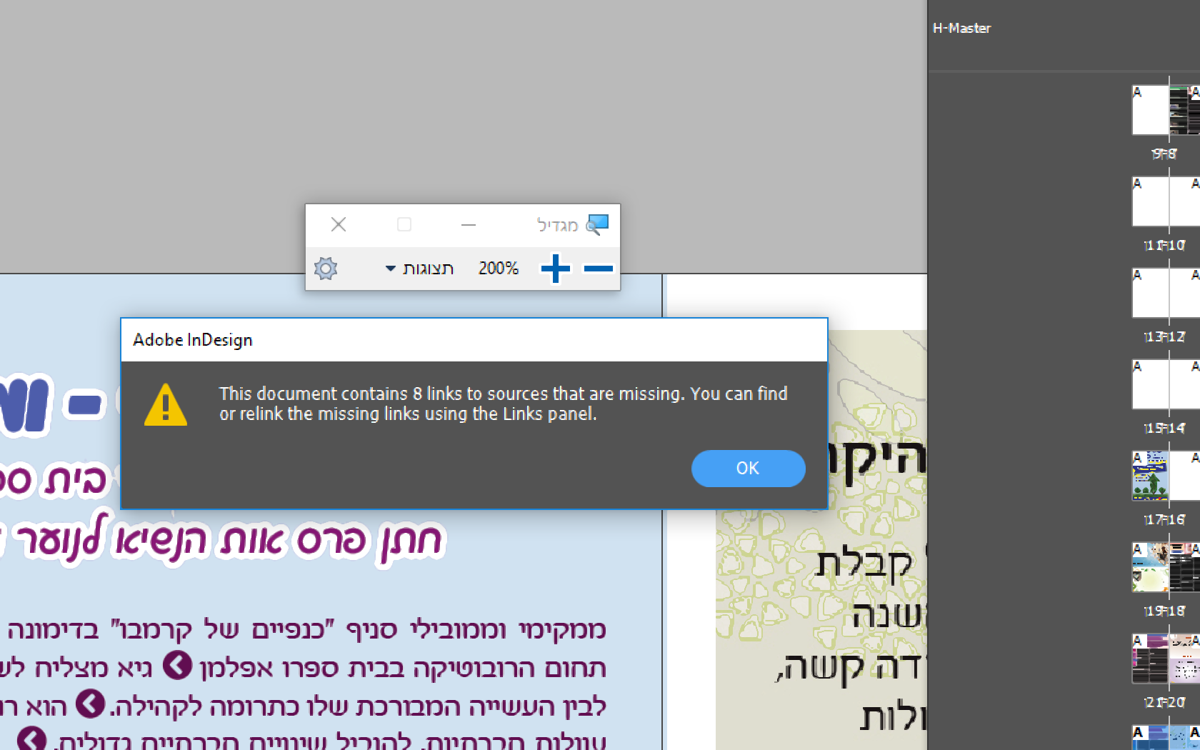Click the Magnifier title 'מגדיל'

pyautogui.click(x=557, y=225)
